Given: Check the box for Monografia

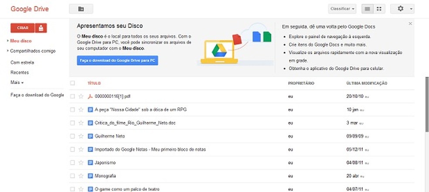Looking at the screenshot, I should tap(72, 176).
